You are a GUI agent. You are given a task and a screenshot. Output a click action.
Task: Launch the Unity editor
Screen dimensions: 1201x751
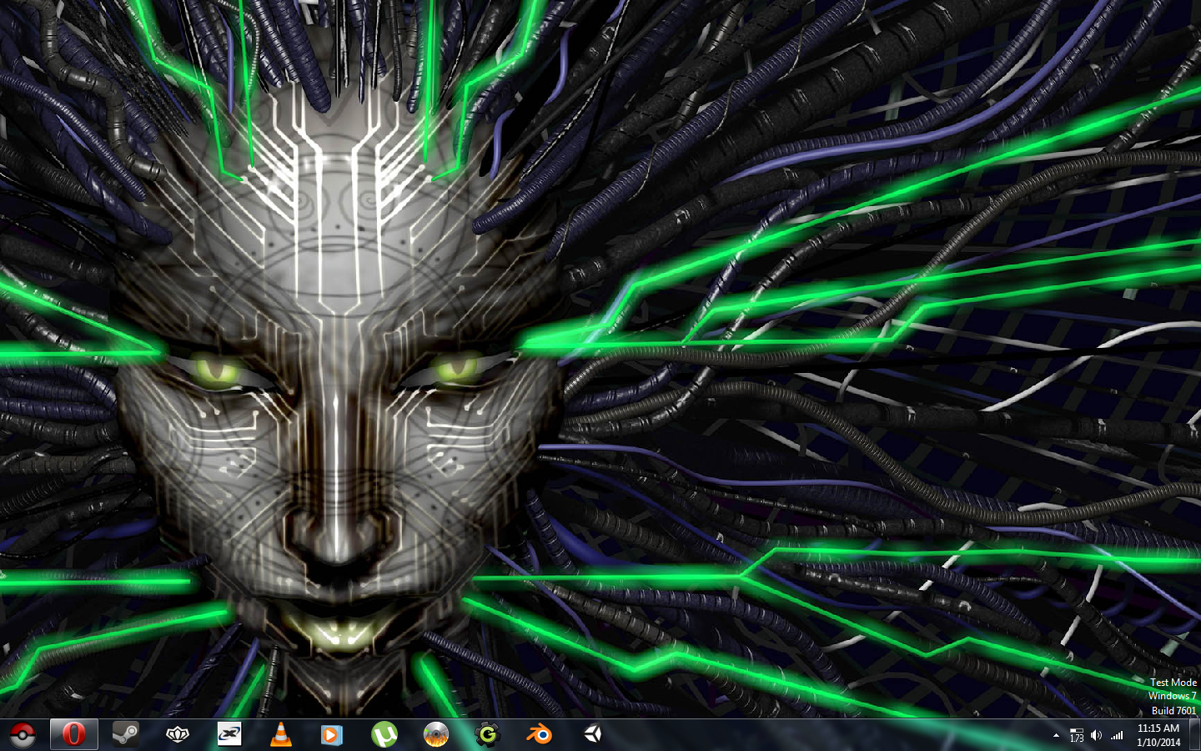click(592, 735)
